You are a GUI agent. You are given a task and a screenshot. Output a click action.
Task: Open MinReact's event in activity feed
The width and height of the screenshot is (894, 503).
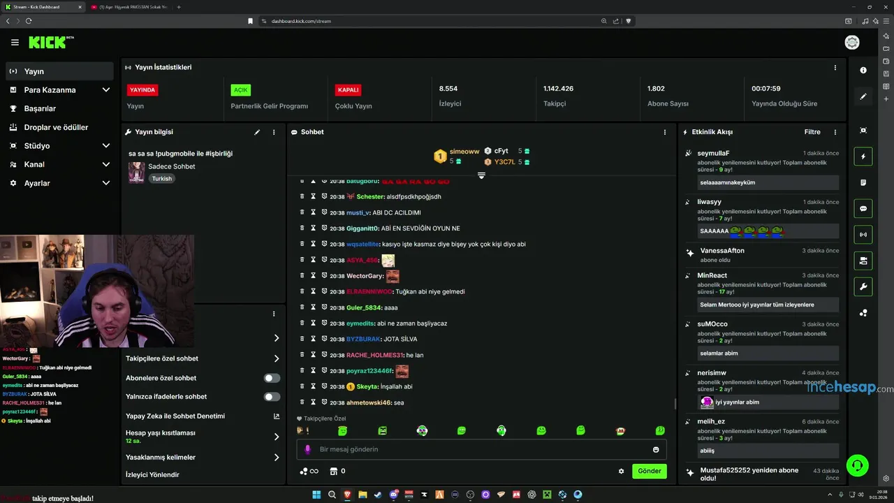click(x=762, y=291)
